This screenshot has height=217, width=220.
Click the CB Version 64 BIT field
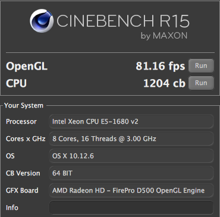pos(131,173)
